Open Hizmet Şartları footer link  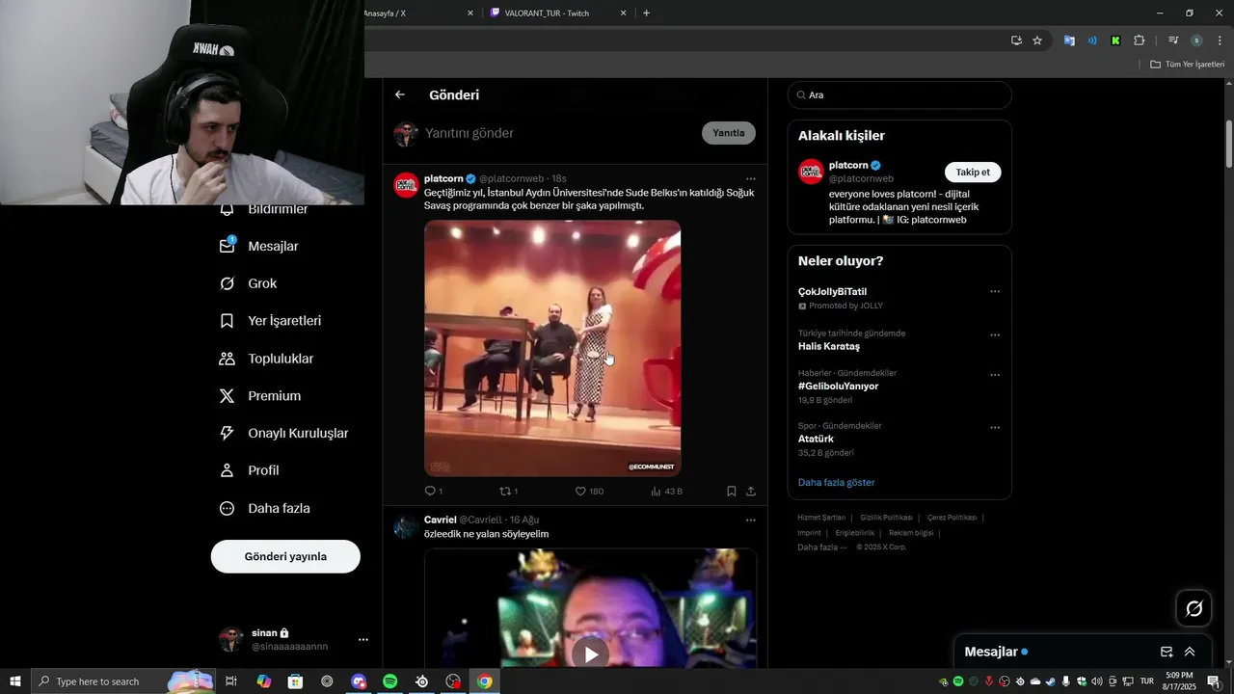(x=821, y=518)
